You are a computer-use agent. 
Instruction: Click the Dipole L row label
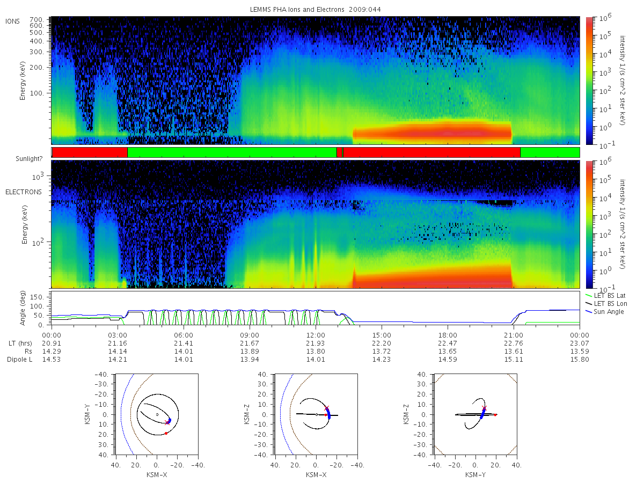(x=20, y=360)
